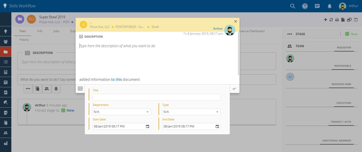Viewport: 362px width, 152px height.
Task: Open the Start Date calendar picker
Action: [147, 126]
